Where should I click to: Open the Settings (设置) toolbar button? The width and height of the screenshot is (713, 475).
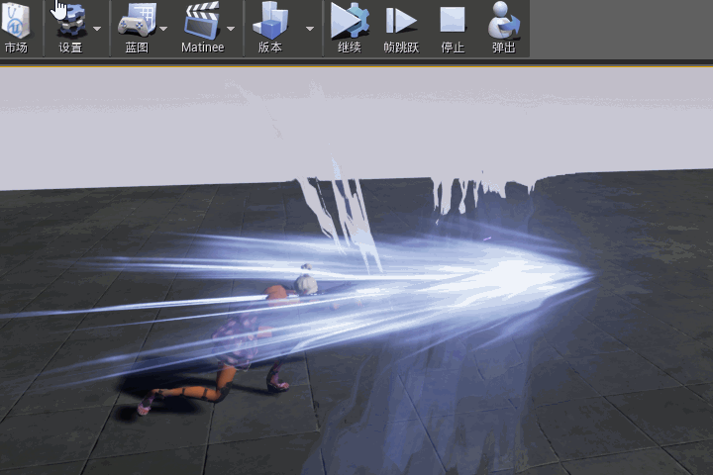[x=70, y=28]
